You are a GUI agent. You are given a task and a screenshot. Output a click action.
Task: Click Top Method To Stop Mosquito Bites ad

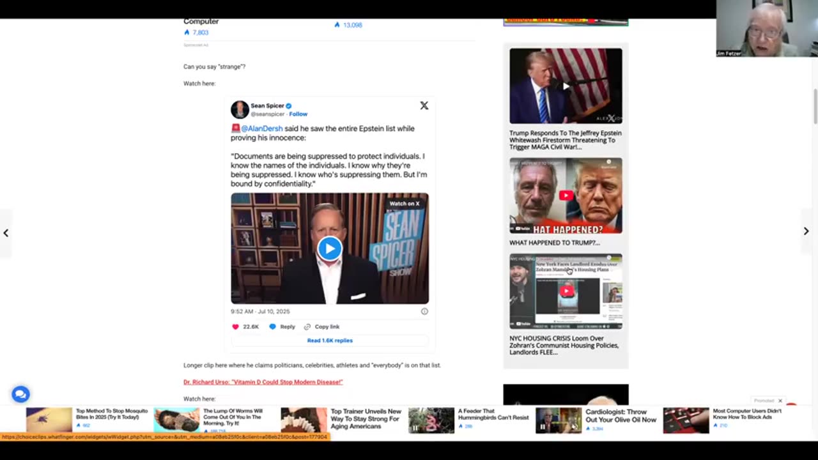[x=112, y=414]
